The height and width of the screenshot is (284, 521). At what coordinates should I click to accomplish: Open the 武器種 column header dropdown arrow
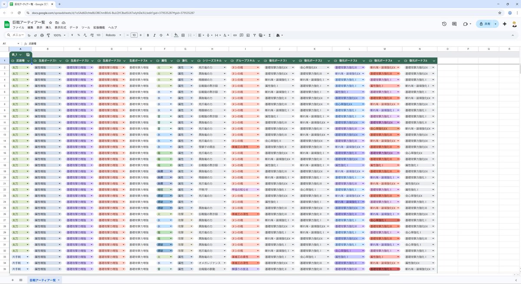tap(28, 61)
